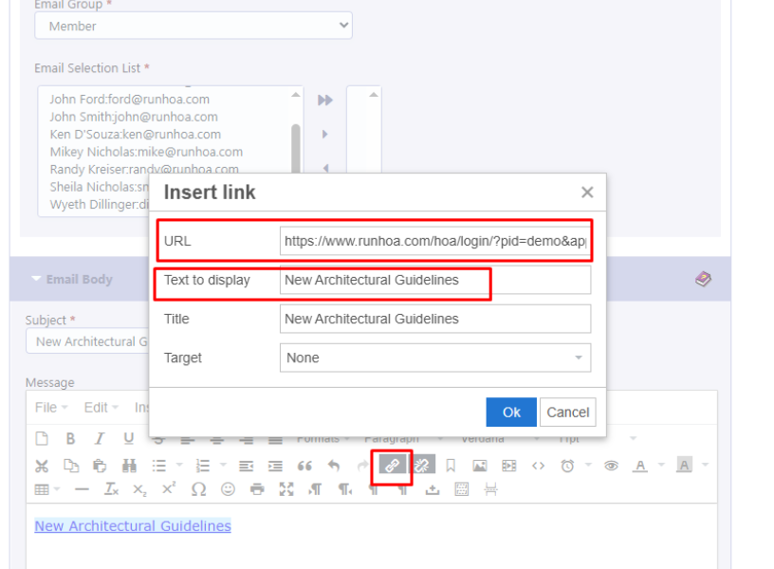Screen dimensions: 774x569
Task: Click the double-arrow move all icon
Action: coord(325,100)
